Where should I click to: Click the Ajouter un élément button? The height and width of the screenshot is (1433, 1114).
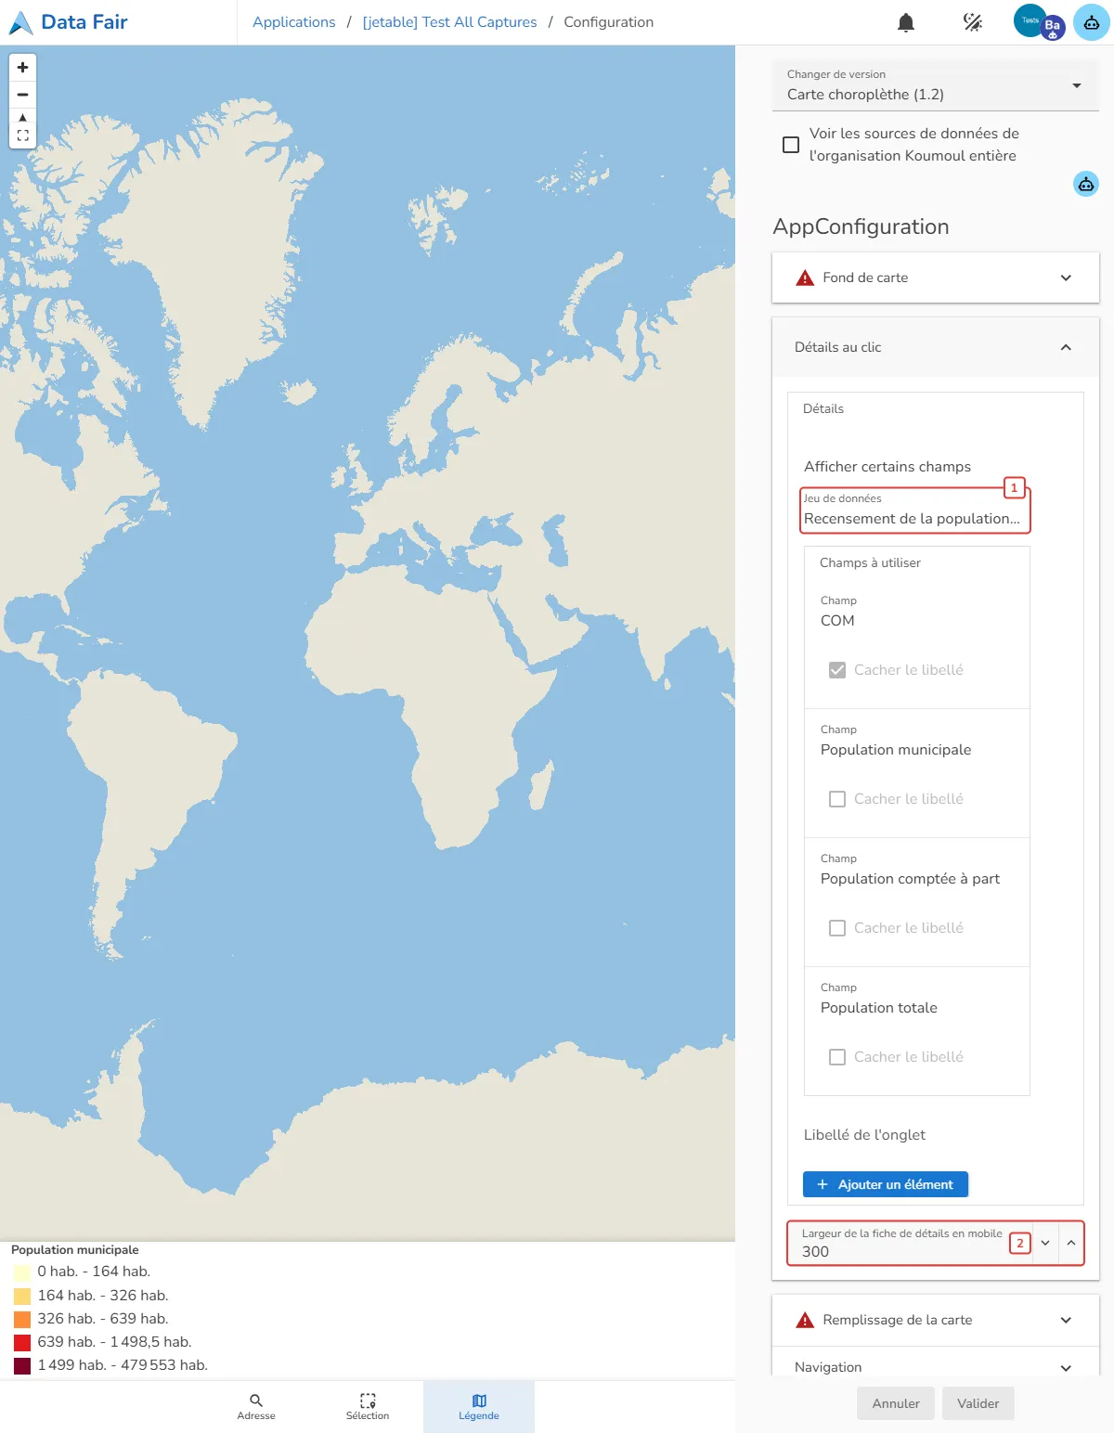[886, 1184]
